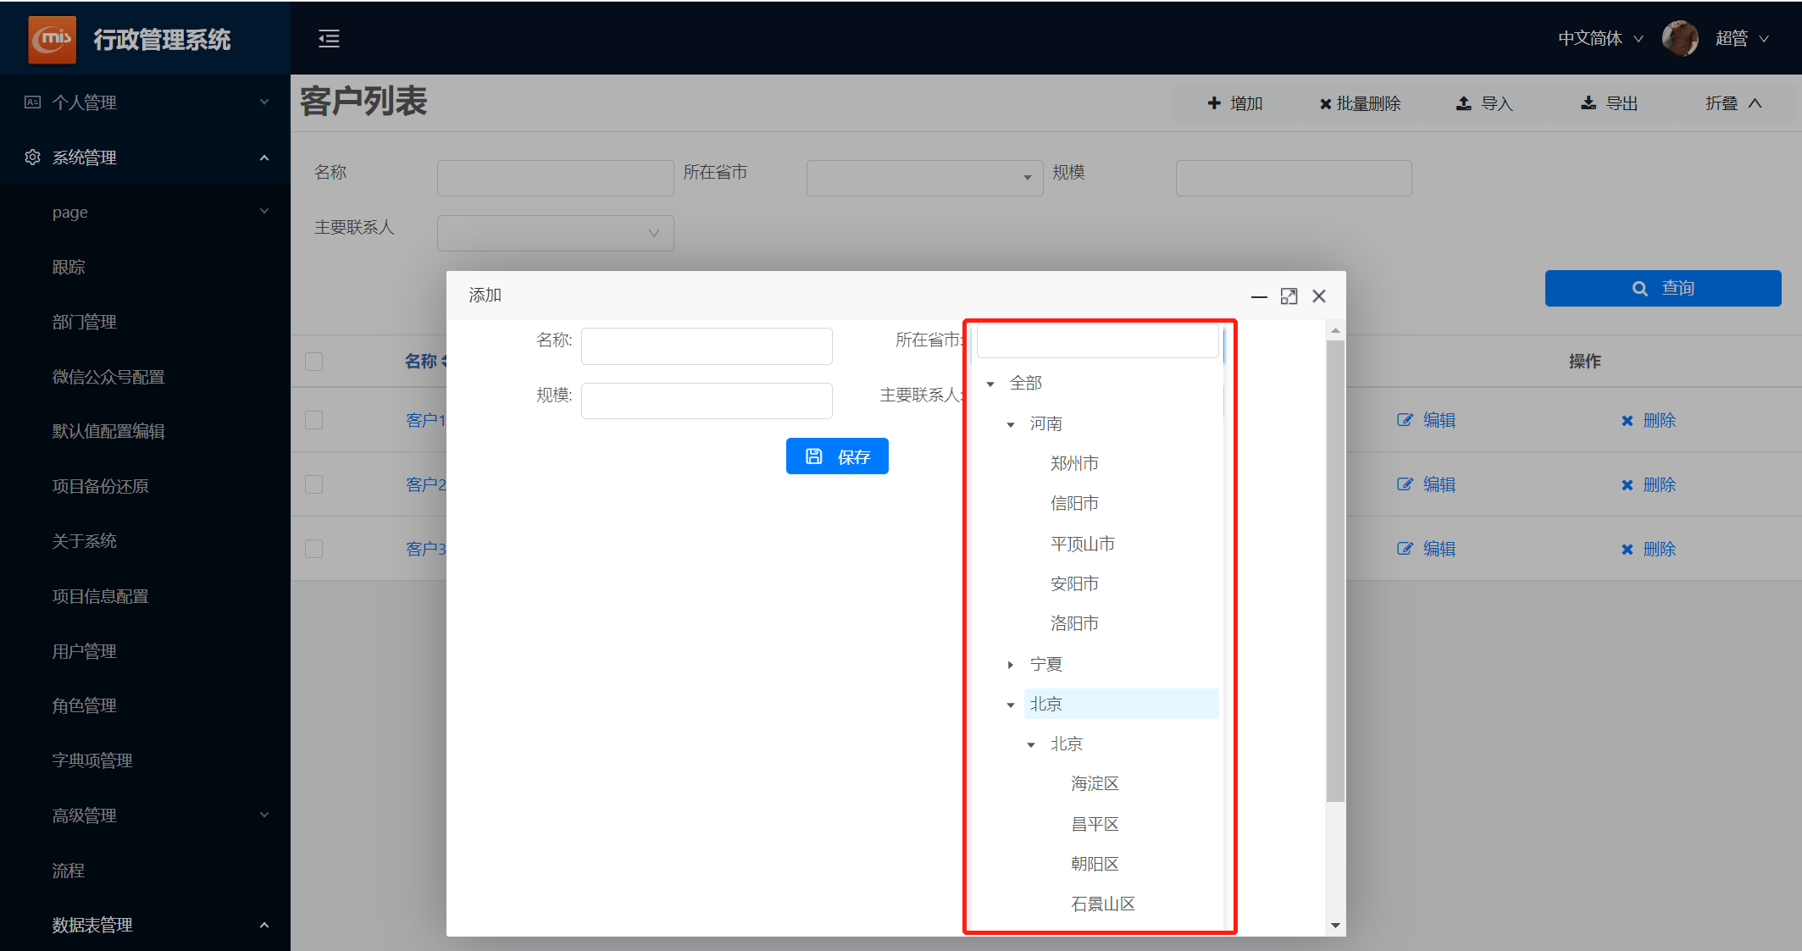Select 海淀区 in the region tree
The image size is (1802, 951).
pyautogui.click(x=1095, y=784)
